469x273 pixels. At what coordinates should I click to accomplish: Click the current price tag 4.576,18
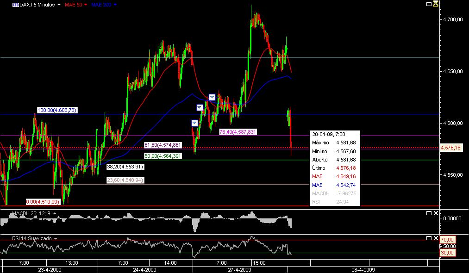(x=450, y=148)
